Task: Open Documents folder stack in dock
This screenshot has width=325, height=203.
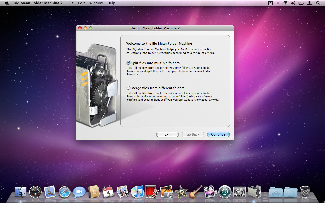Action: (x=291, y=192)
